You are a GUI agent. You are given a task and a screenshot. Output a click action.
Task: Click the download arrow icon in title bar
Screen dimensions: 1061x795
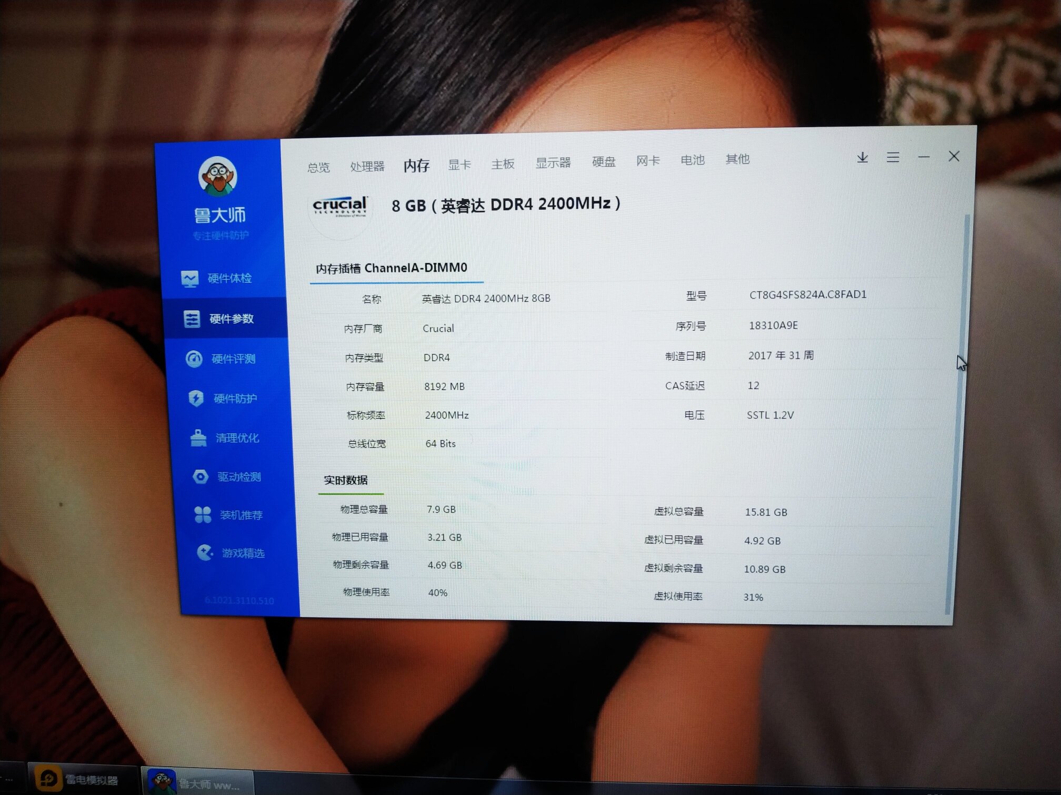(x=862, y=157)
